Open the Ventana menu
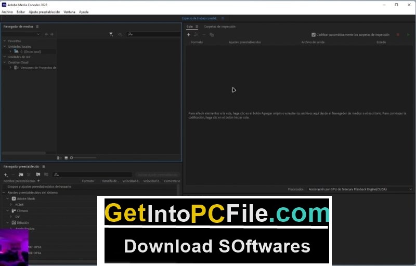 click(x=69, y=12)
